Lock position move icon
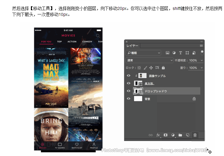The image size is (224, 156). 151,68
